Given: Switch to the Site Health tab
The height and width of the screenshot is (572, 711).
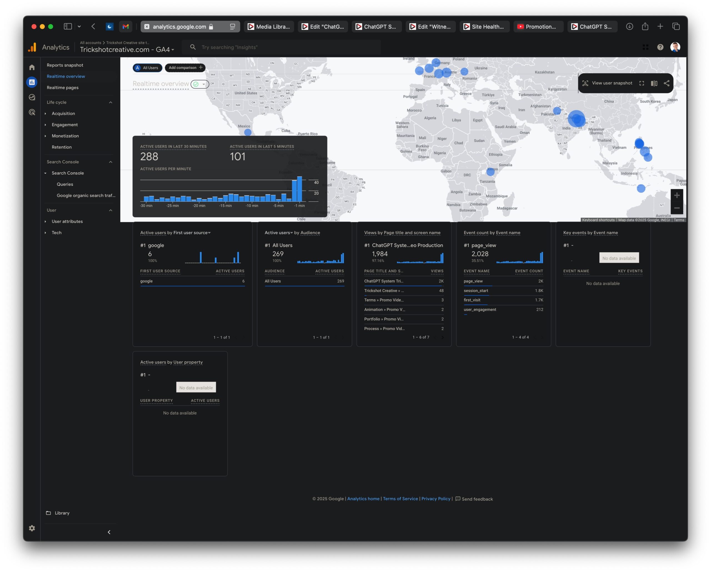Looking at the screenshot, I should pyautogui.click(x=484, y=27).
